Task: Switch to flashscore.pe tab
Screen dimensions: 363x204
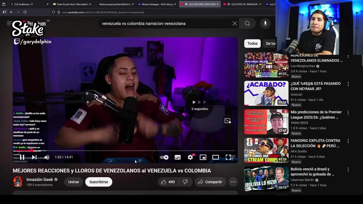Action: point(115,4)
